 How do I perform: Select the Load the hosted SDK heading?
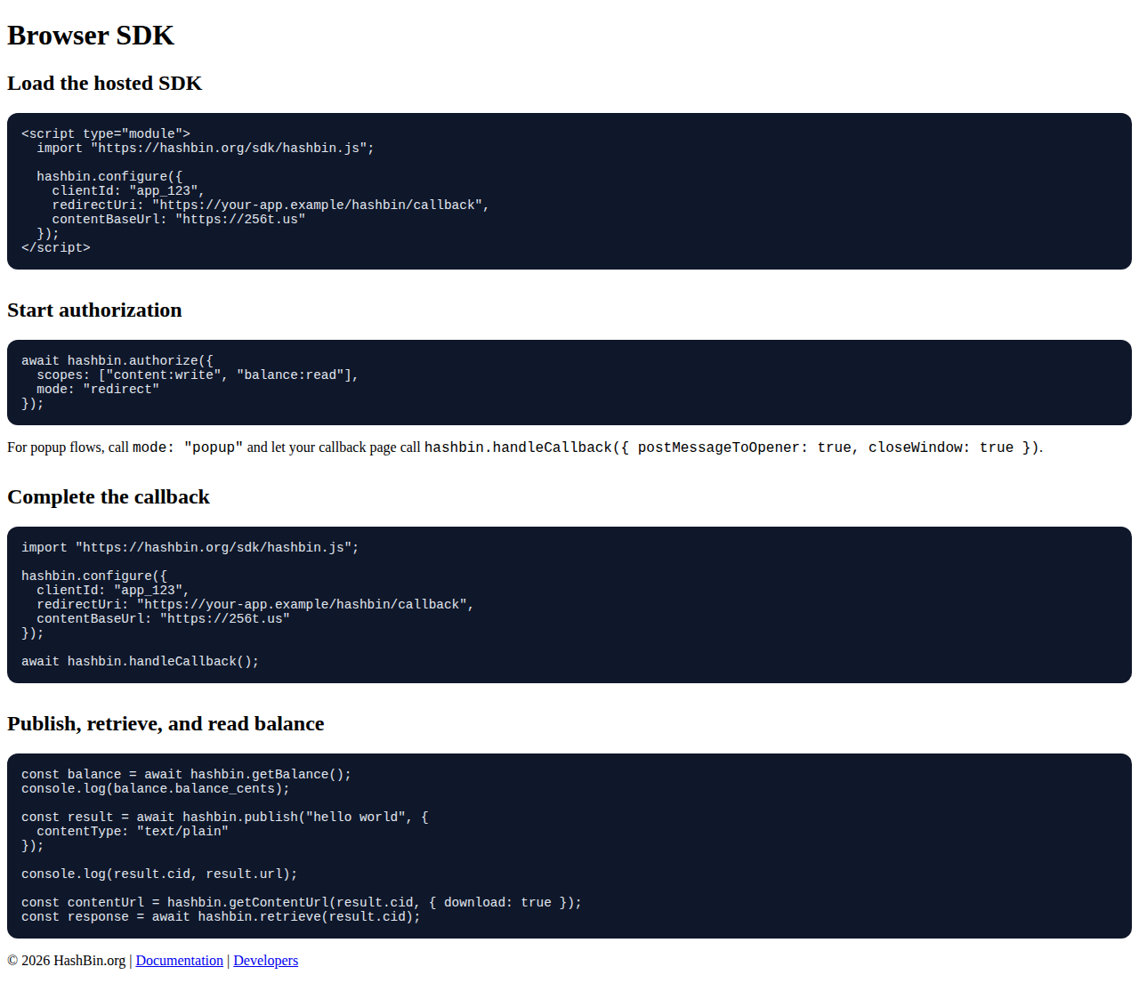pos(104,84)
